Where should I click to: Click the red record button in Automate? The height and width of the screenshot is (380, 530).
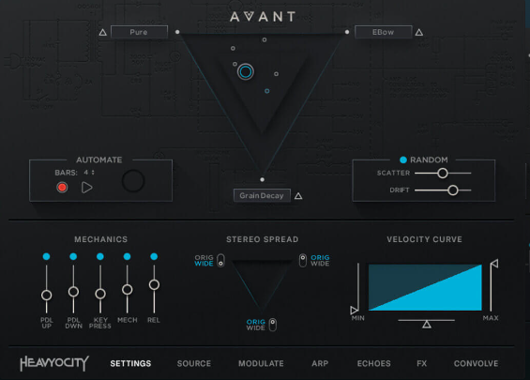point(62,188)
